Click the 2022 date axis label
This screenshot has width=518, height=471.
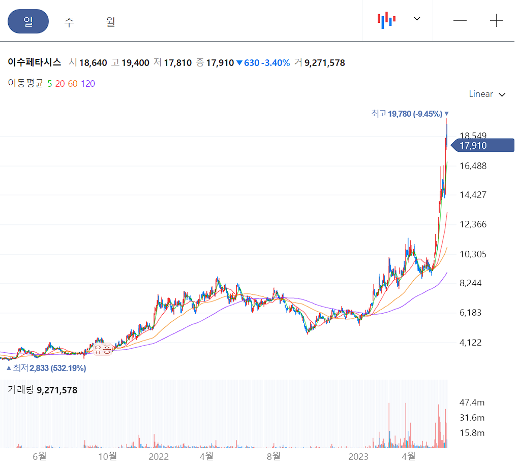(x=159, y=457)
